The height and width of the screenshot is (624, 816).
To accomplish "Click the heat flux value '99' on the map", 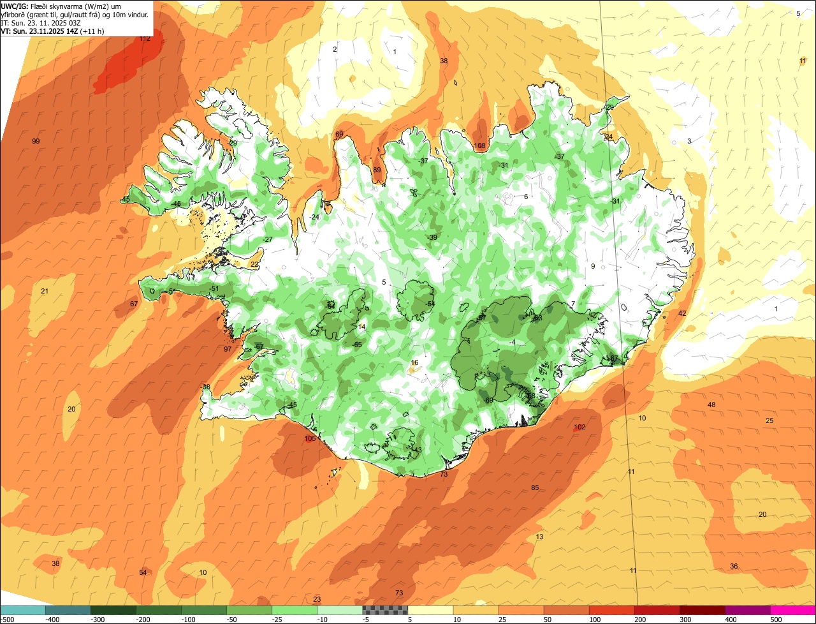I will pyautogui.click(x=36, y=141).
